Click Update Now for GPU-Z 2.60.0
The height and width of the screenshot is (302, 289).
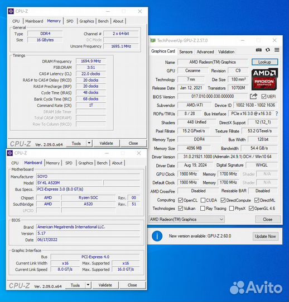coord(265,236)
